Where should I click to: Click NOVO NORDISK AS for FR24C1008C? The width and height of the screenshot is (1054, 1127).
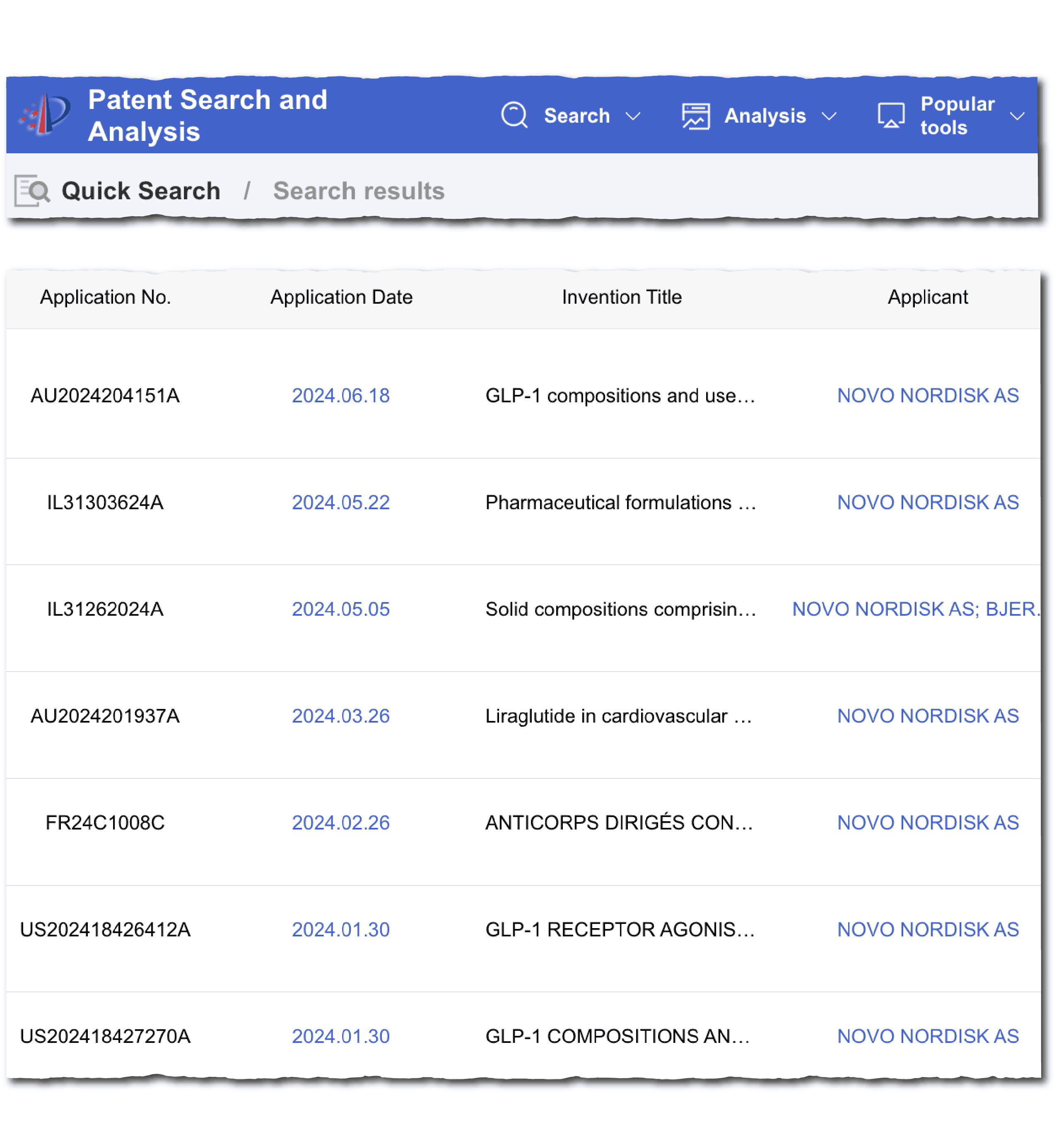pos(928,822)
